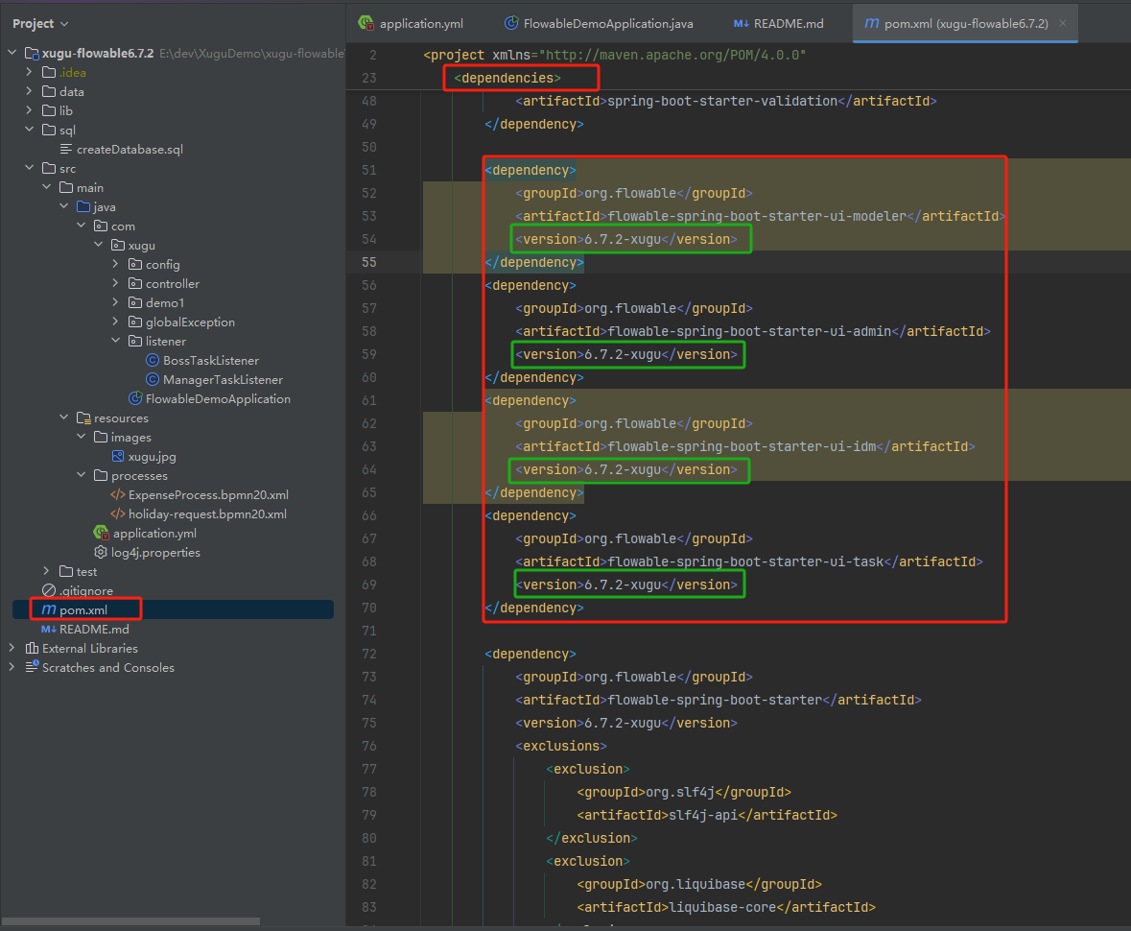Expand External Libraries node

tap(12, 648)
